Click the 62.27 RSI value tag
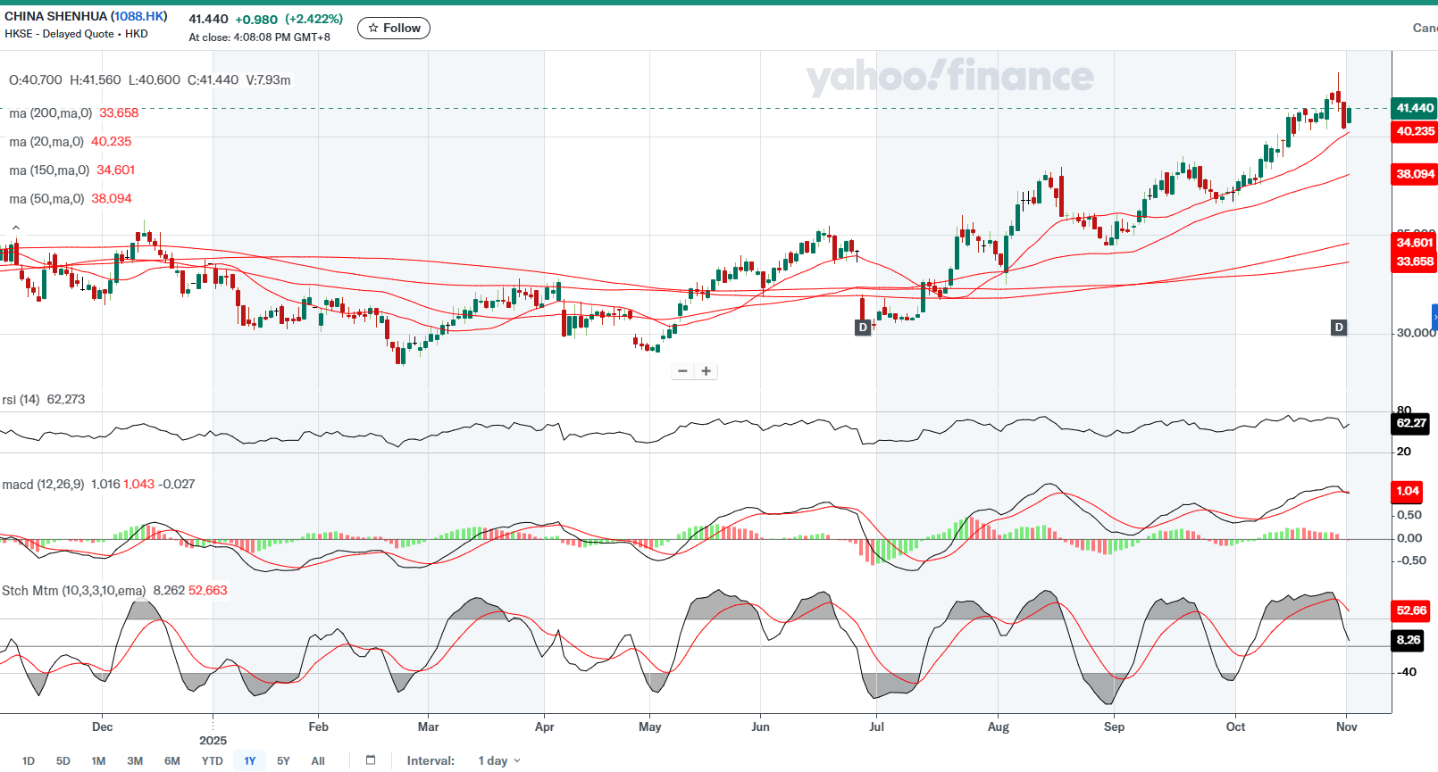This screenshot has width=1438, height=772. (x=1411, y=423)
